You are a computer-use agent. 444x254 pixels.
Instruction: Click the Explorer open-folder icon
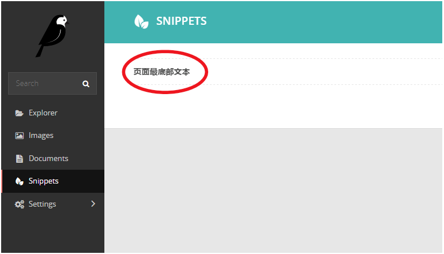19,113
